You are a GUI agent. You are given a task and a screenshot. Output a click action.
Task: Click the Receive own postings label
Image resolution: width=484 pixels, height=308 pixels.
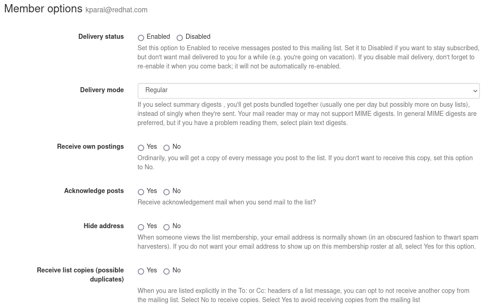[x=90, y=146]
